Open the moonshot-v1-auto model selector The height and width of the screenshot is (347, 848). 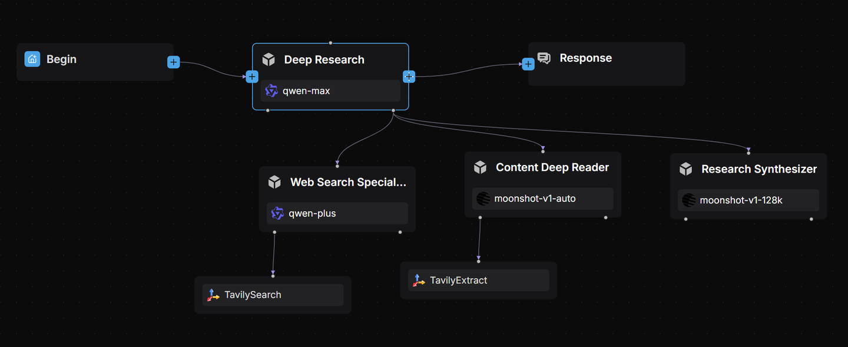542,199
